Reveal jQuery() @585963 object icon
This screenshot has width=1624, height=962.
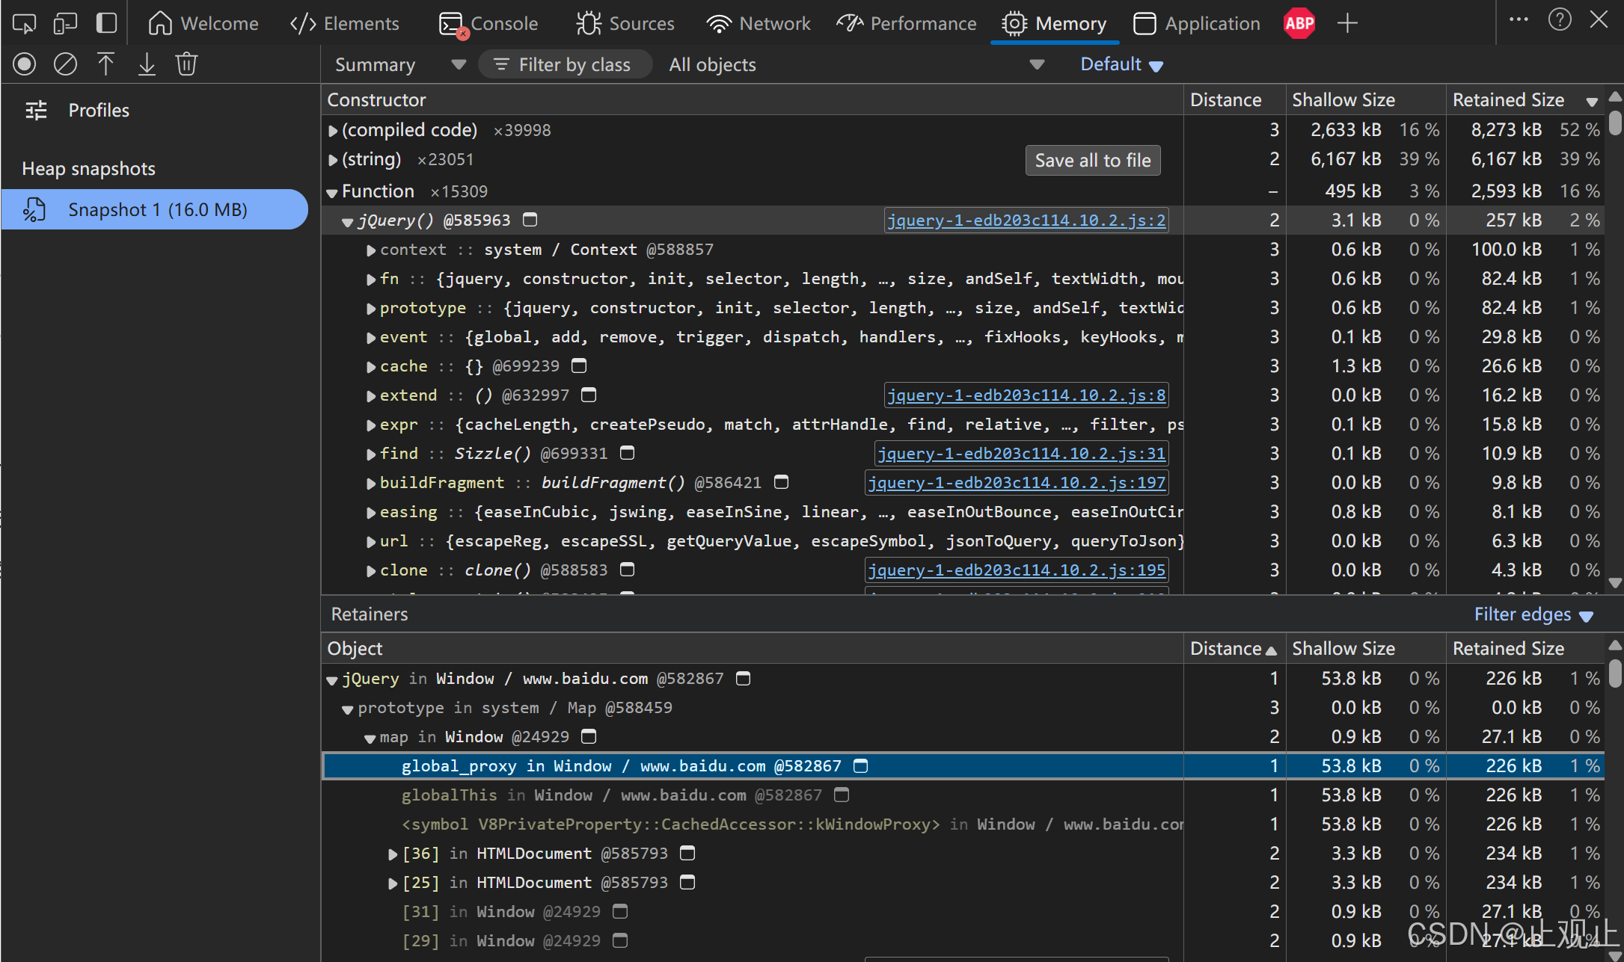(x=530, y=220)
